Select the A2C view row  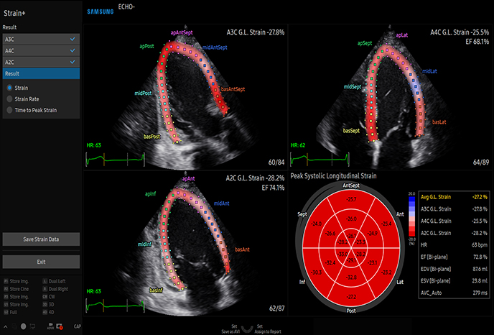tap(39, 62)
